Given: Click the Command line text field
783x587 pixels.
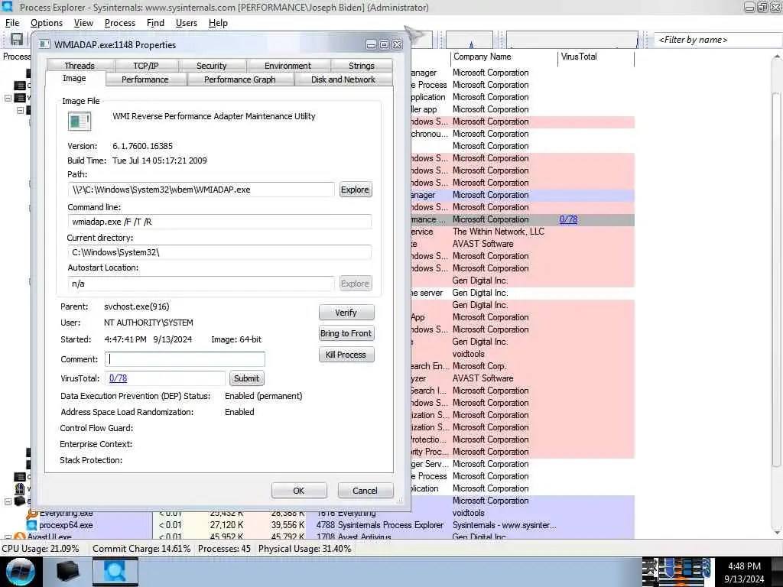Looking at the screenshot, I should (x=219, y=222).
